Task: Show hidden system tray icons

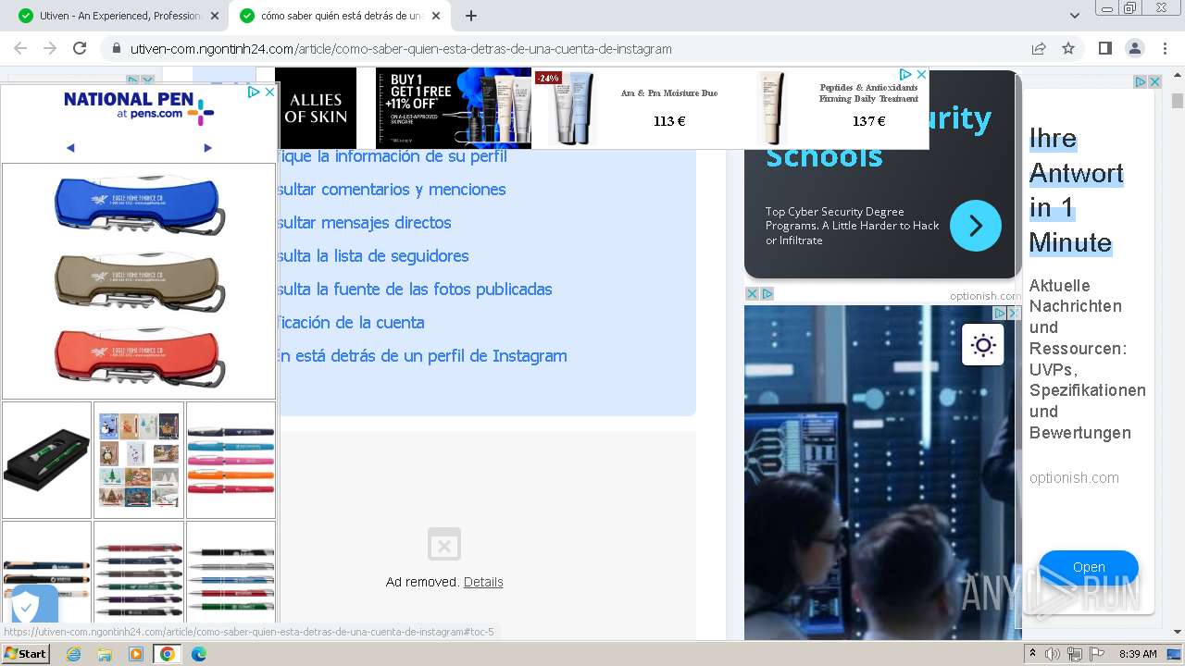Action: 1033,654
